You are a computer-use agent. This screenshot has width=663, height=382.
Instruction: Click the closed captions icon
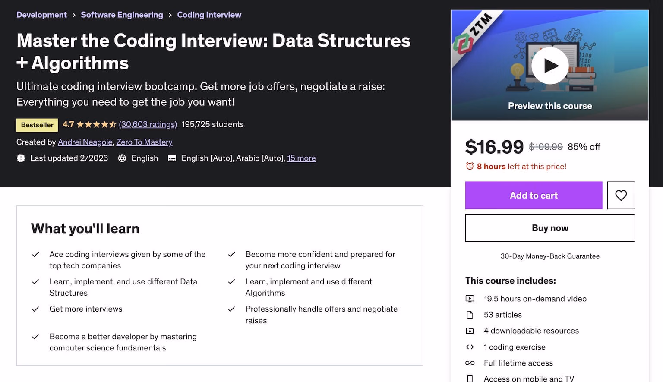pyautogui.click(x=172, y=158)
